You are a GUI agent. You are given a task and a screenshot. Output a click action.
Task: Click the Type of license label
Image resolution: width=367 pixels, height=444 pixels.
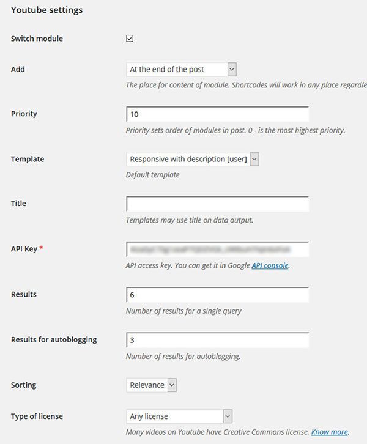pos(37,416)
